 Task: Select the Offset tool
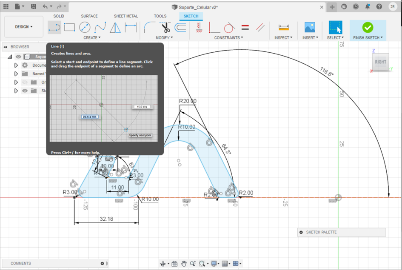point(180,27)
